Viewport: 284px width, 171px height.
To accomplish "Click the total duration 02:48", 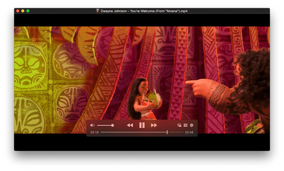I will tap(189, 132).
